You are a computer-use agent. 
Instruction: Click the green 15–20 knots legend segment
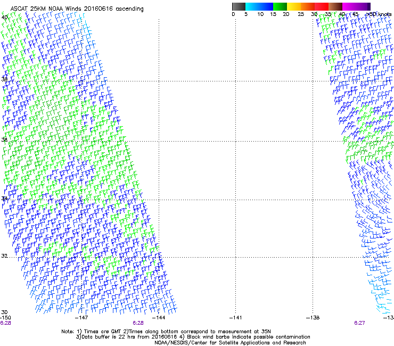(280, 6)
